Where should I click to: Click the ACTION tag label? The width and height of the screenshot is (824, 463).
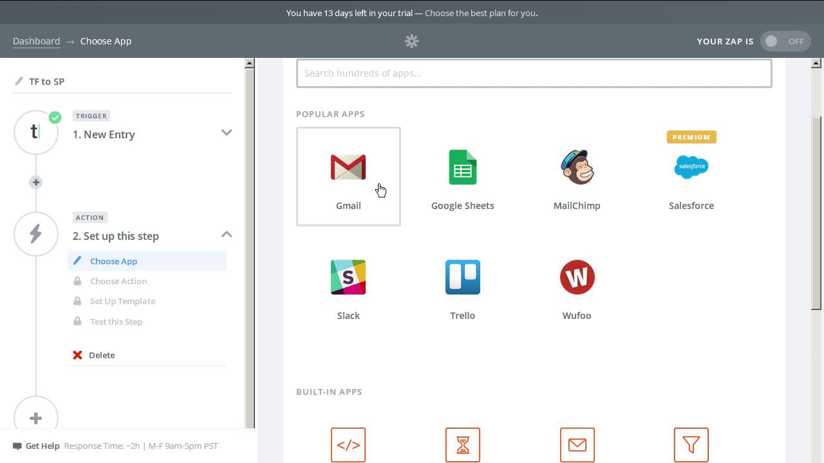click(89, 217)
